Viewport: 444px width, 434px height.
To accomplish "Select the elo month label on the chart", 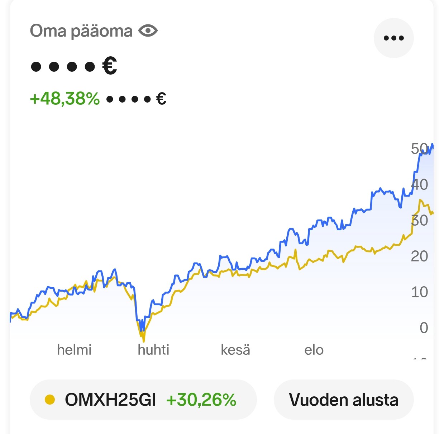I will (x=314, y=350).
